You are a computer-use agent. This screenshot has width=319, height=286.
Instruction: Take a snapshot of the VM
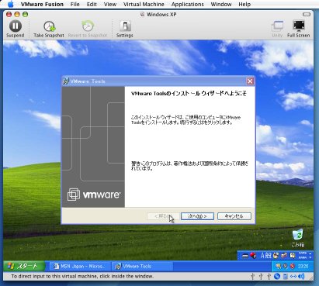(x=49, y=29)
